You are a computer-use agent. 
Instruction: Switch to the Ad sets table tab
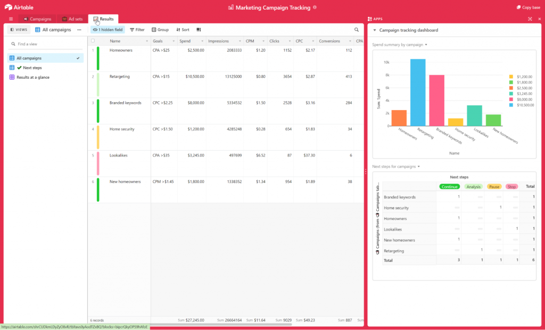72,19
